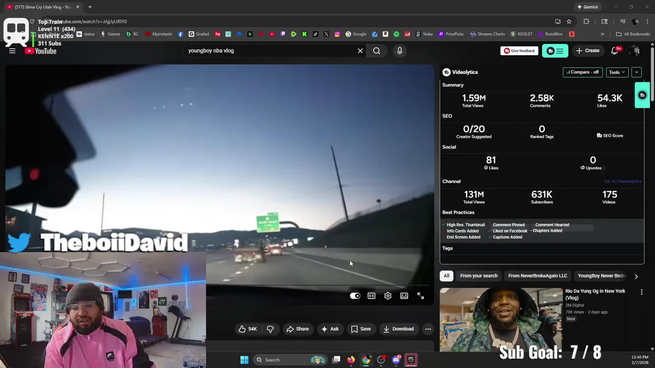Click the Give feedback button

(519, 51)
